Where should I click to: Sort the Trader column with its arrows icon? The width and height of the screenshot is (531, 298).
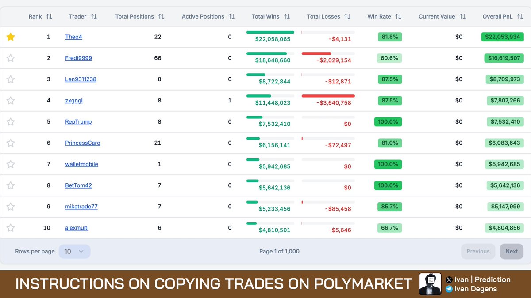pyautogui.click(x=94, y=17)
